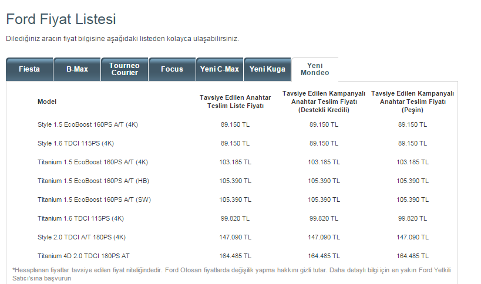Click Titanium 1.5 EcoBoost 160PS A/T (HB)

pyautogui.click(x=93, y=181)
